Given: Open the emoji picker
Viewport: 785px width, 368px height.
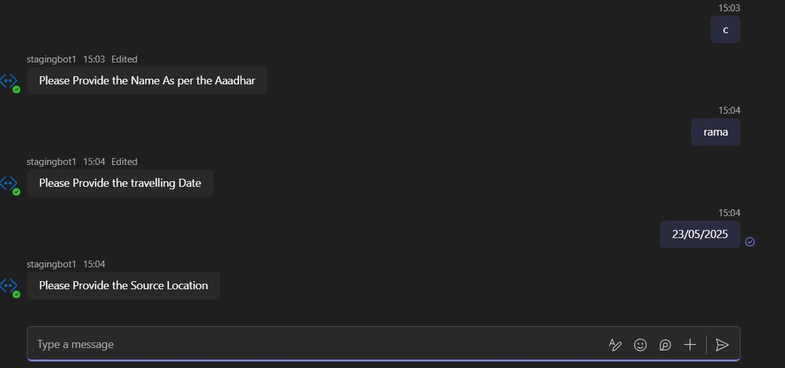Looking at the screenshot, I should [640, 344].
